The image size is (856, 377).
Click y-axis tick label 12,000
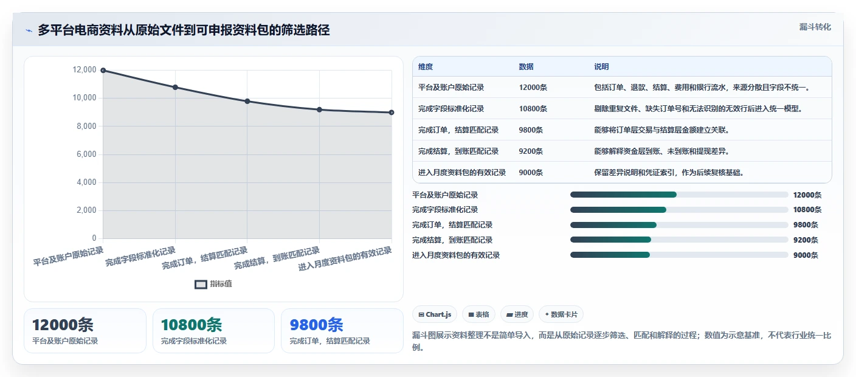85,70
